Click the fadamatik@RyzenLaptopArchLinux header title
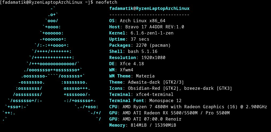 [149, 9]
